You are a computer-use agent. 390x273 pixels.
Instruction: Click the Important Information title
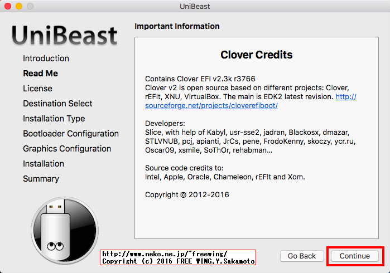pyautogui.click(x=177, y=26)
